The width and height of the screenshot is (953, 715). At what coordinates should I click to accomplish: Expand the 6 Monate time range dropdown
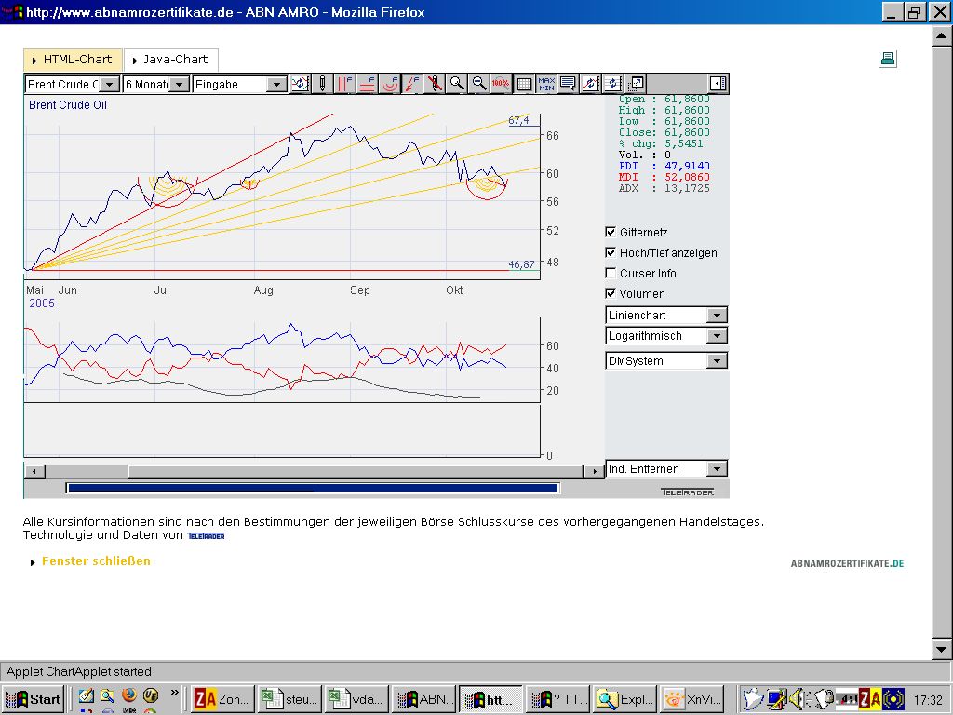(180, 83)
